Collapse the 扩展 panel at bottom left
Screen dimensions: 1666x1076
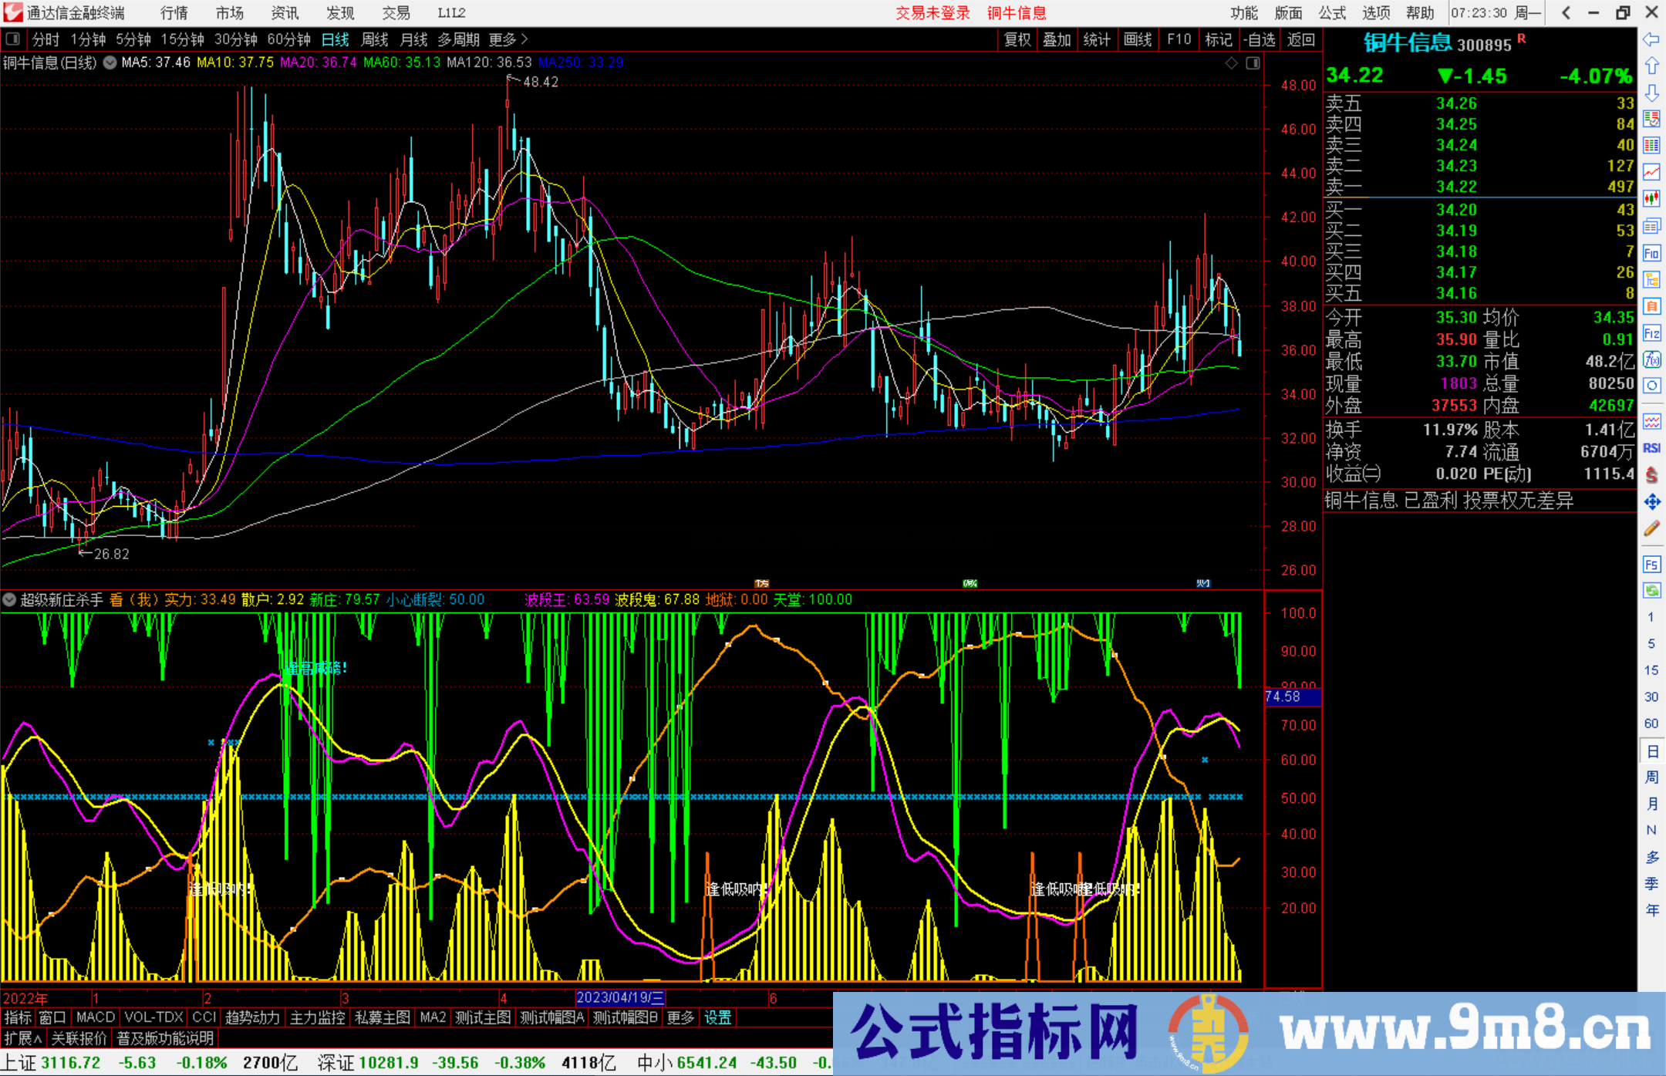tap(22, 1038)
